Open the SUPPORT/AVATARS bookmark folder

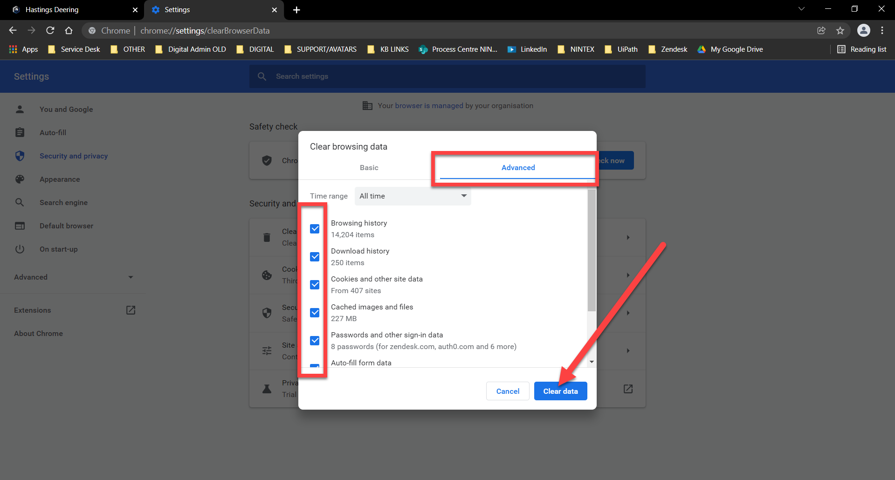[x=321, y=49]
